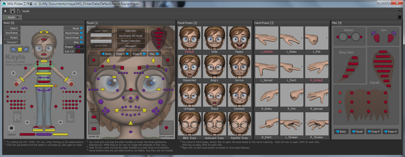This screenshot has height=157, width=405.
Task: Click the character figure icon in top toolbar
Action: tap(5, 11)
